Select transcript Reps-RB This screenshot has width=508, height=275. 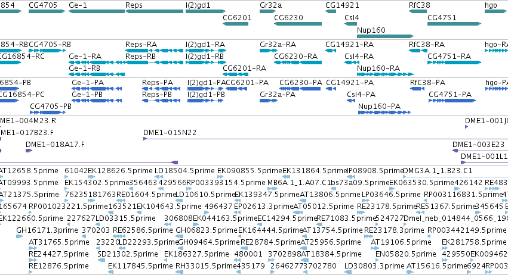154,62
